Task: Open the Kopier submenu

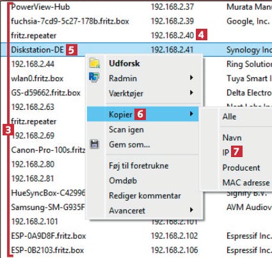Action: pos(143,114)
